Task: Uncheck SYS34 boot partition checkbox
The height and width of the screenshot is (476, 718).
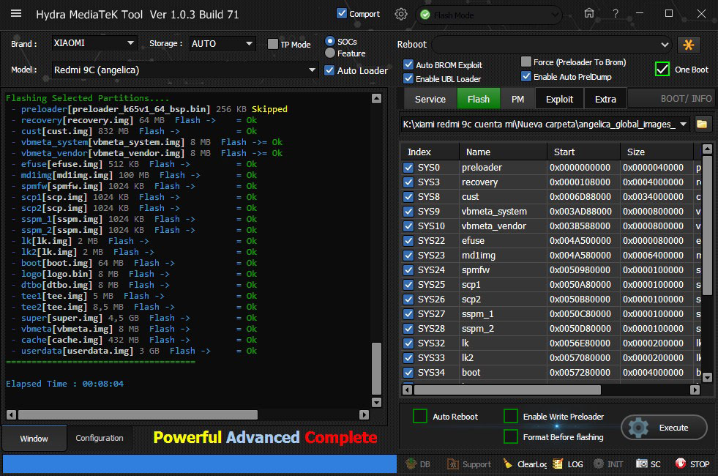Action: point(408,373)
